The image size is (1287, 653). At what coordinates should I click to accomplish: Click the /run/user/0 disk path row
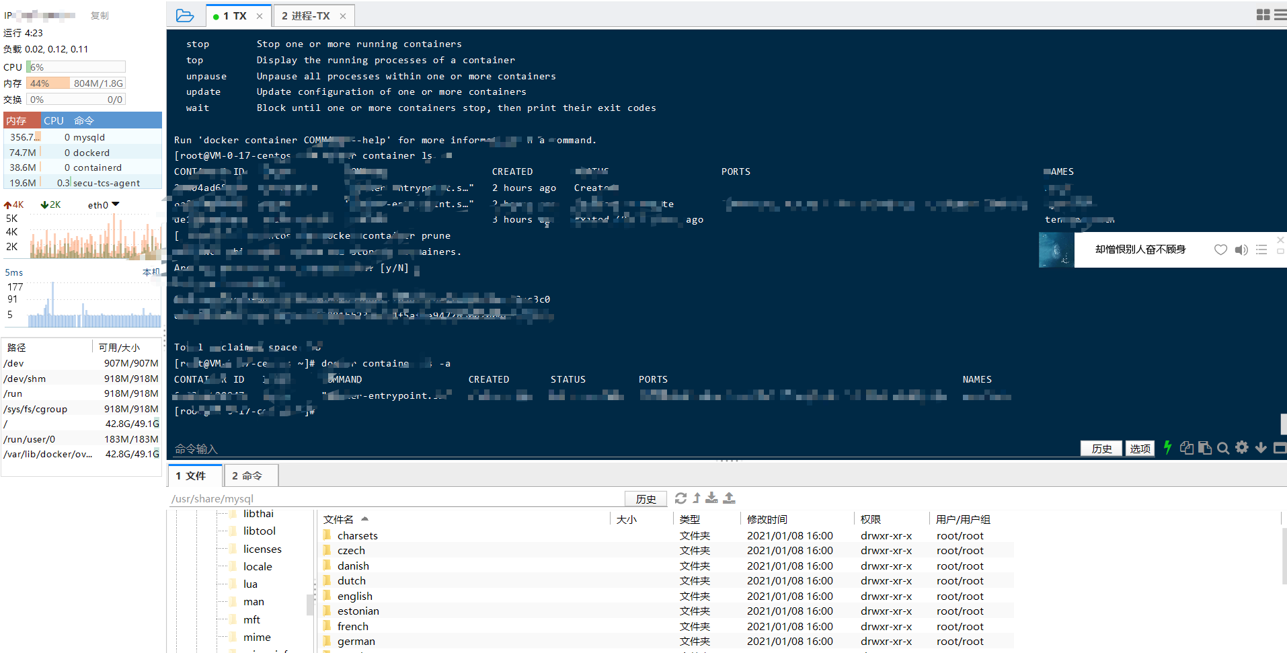(81, 439)
